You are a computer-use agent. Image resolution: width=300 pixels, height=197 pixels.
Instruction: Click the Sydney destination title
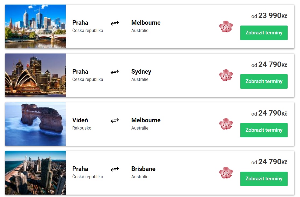click(141, 71)
